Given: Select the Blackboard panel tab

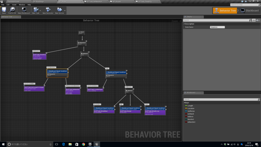Looking at the screenshot, I should pos(193,92).
